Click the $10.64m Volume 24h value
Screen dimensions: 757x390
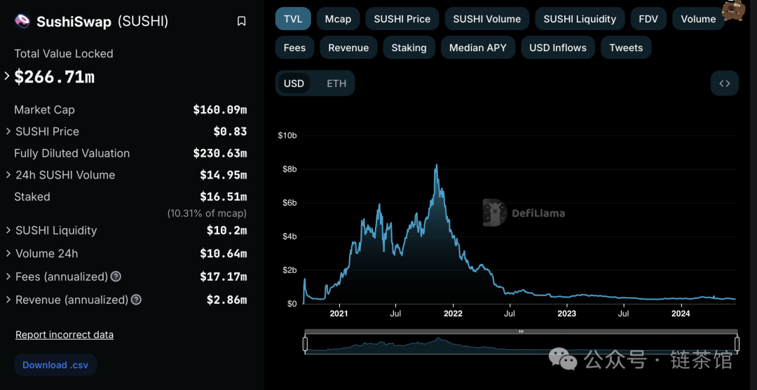tap(224, 253)
